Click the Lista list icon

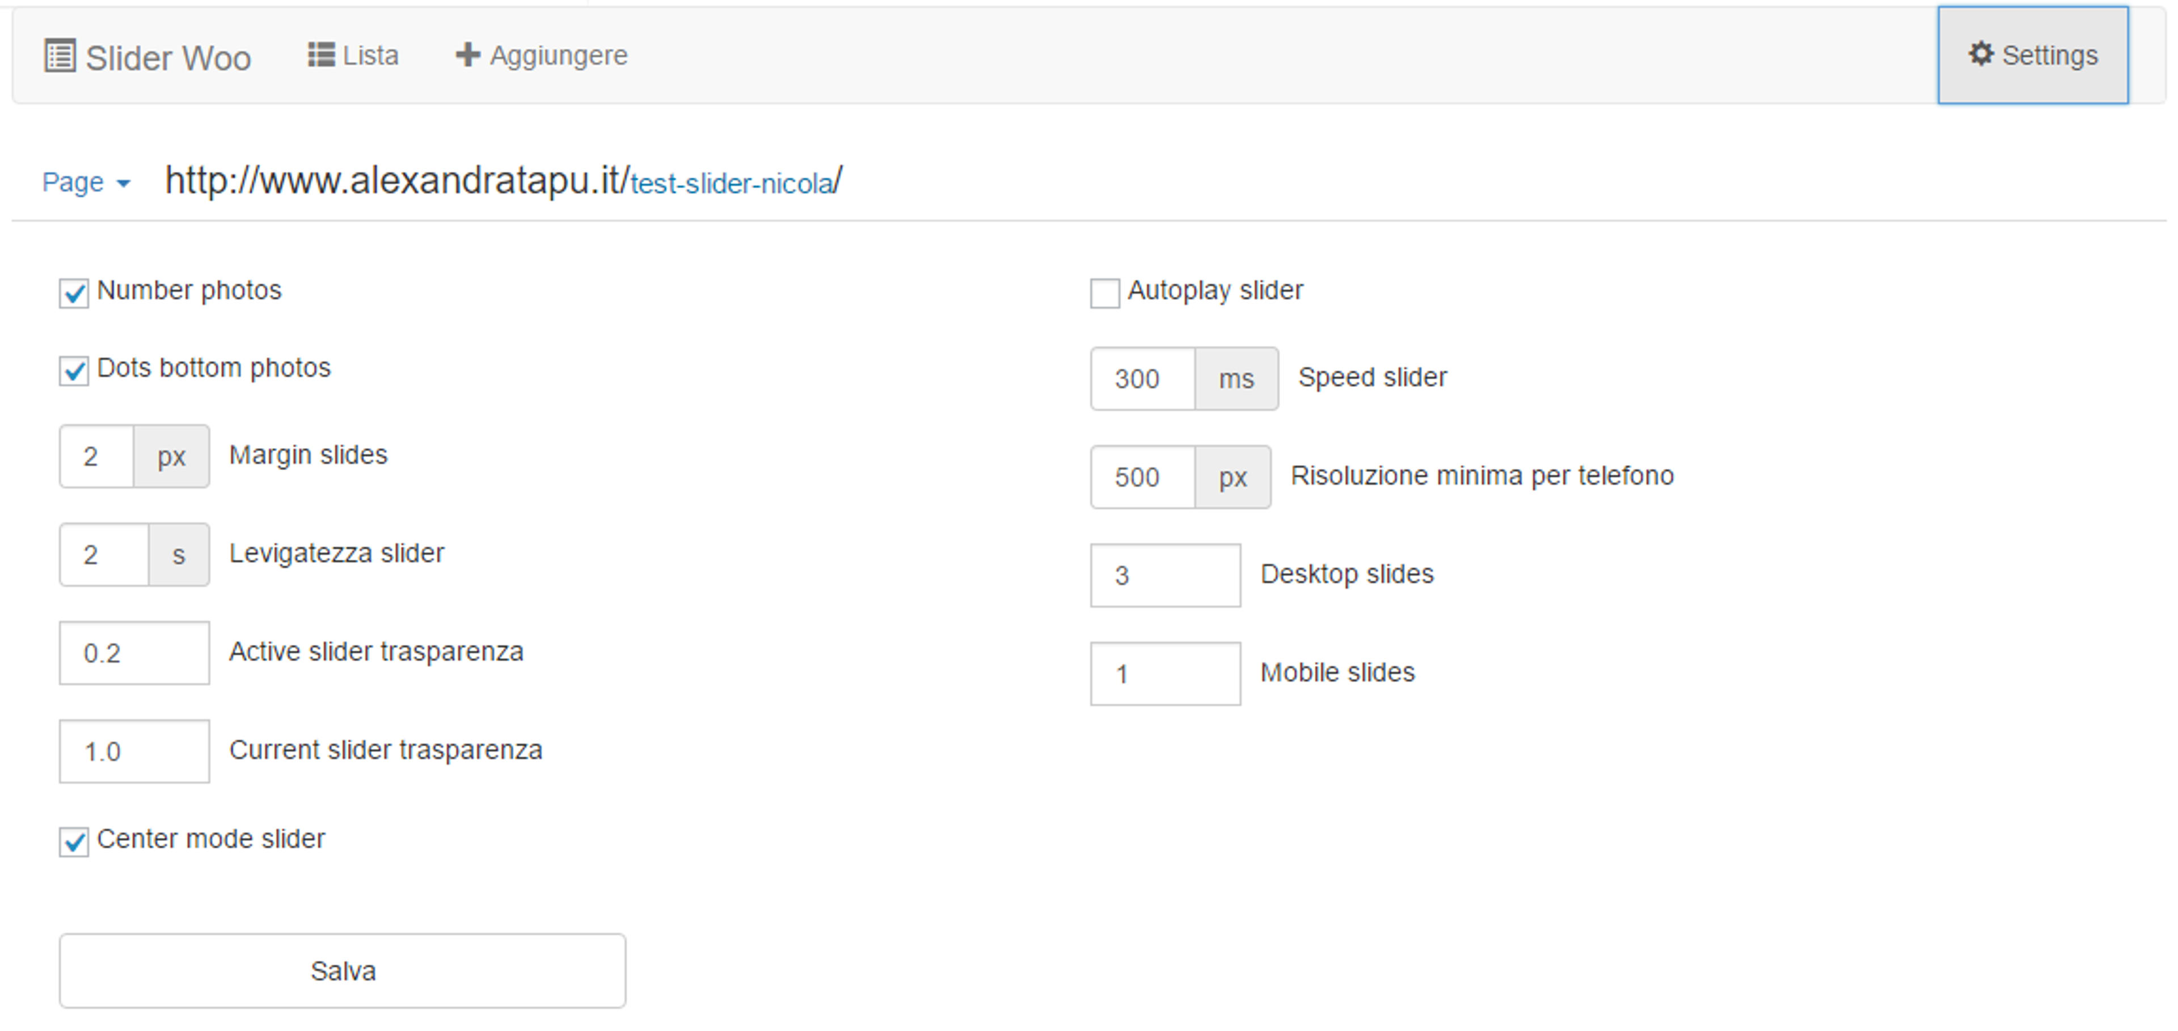(x=320, y=55)
